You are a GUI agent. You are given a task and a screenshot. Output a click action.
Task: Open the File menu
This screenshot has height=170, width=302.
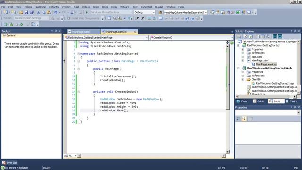[3, 7]
